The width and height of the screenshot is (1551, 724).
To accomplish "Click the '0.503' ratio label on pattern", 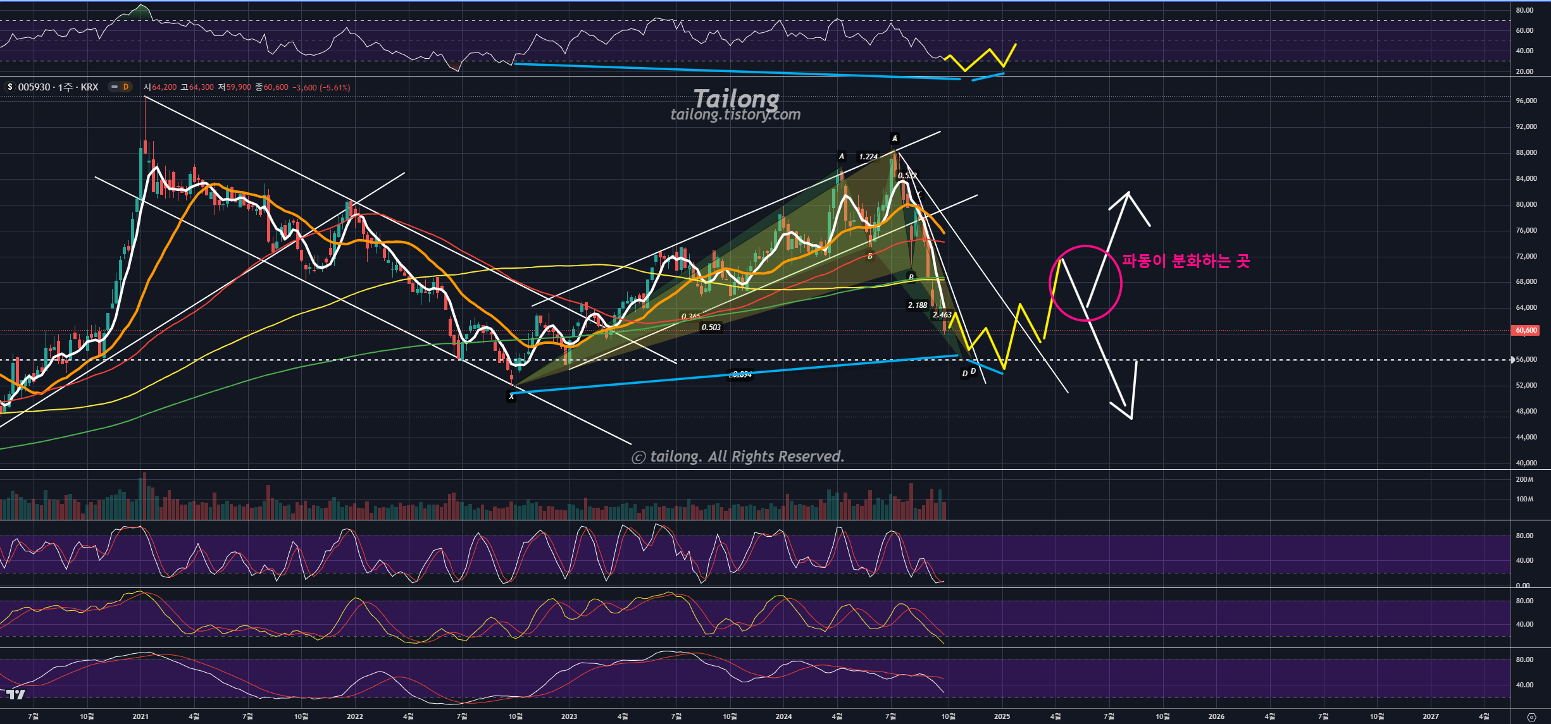I will pos(711,327).
